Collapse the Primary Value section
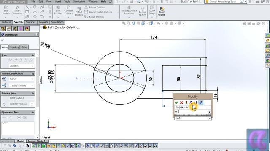 click(x=33, y=93)
